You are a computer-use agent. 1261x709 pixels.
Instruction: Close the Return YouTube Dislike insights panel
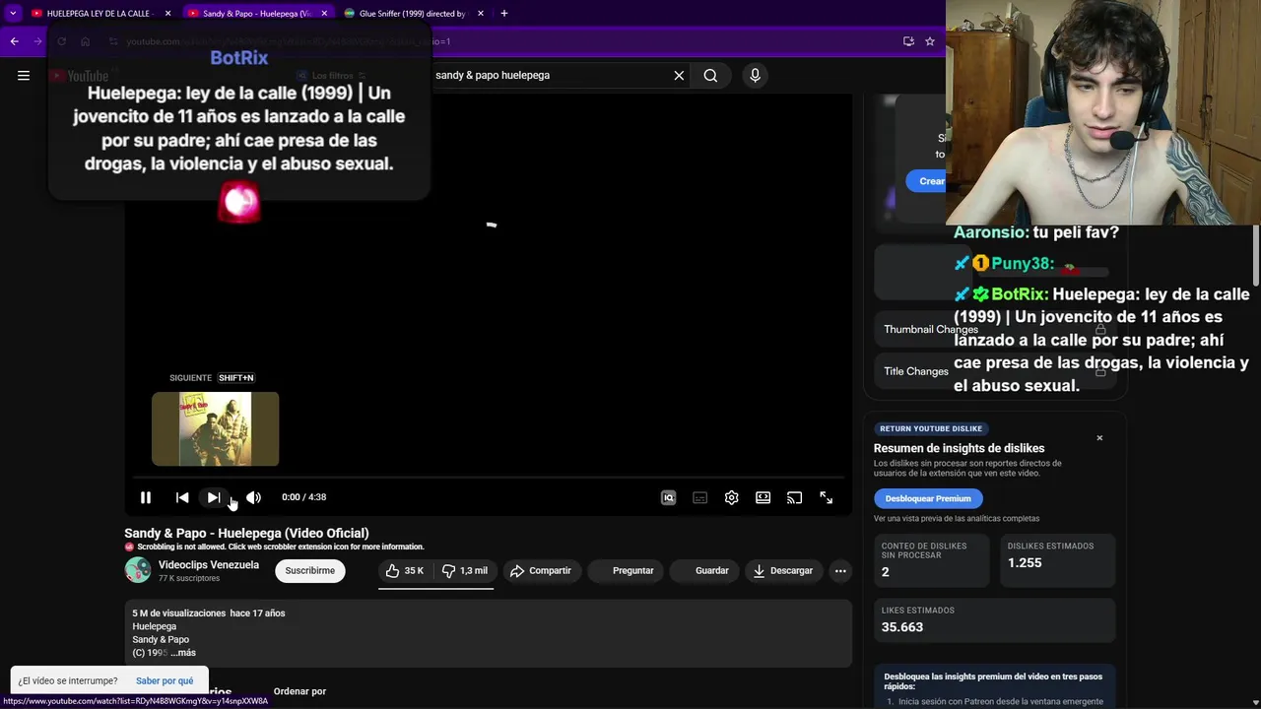[1099, 438]
